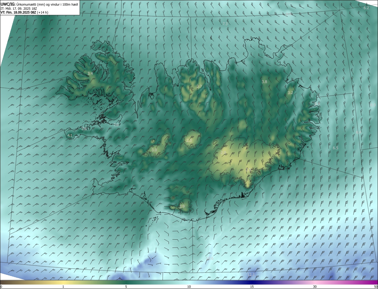Click the colorbar tick label 0
Image resolution: width=378 pixels, height=289 pixels.
click(x=1, y=287)
